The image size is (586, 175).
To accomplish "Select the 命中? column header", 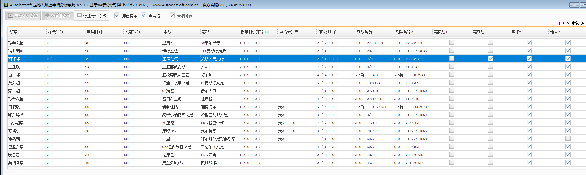I will pyautogui.click(x=555, y=32).
